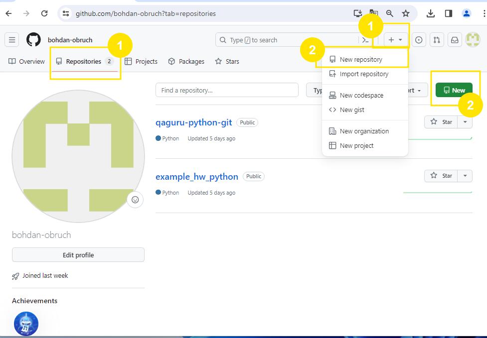Switch to the Repositories tab
Viewport: 487px width, 338px height.
[x=84, y=61]
